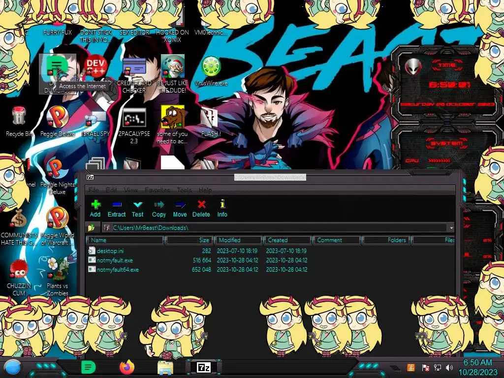The height and width of the screenshot is (378, 504).
Task: Expand the address path dropdown arrow
Action: pyautogui.click(x=451, y=227)
